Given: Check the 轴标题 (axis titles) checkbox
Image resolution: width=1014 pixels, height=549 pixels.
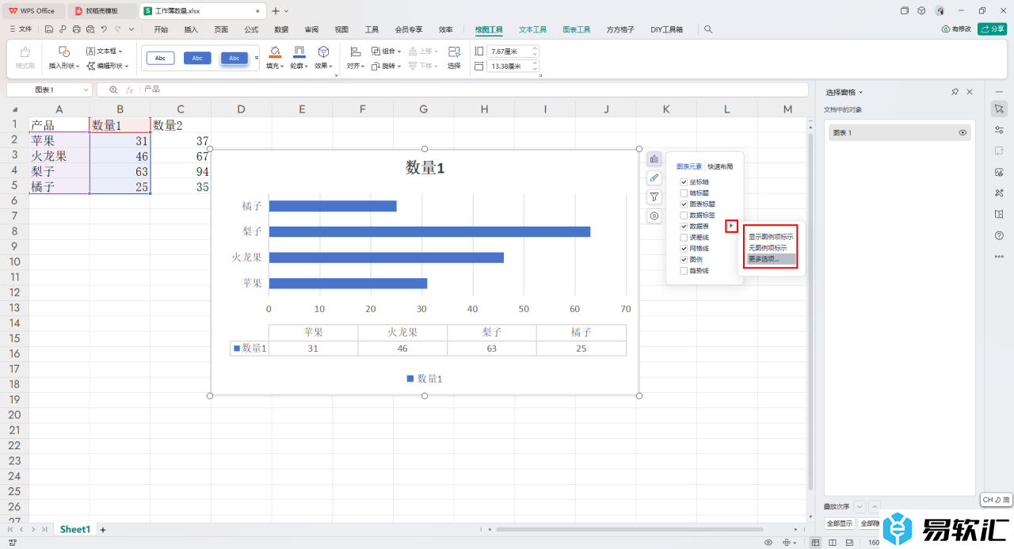Looking at the screenshot, I should coord(684,193).
